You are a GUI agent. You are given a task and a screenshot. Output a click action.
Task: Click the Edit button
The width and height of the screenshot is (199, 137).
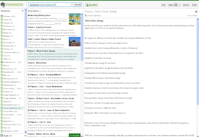164,5
